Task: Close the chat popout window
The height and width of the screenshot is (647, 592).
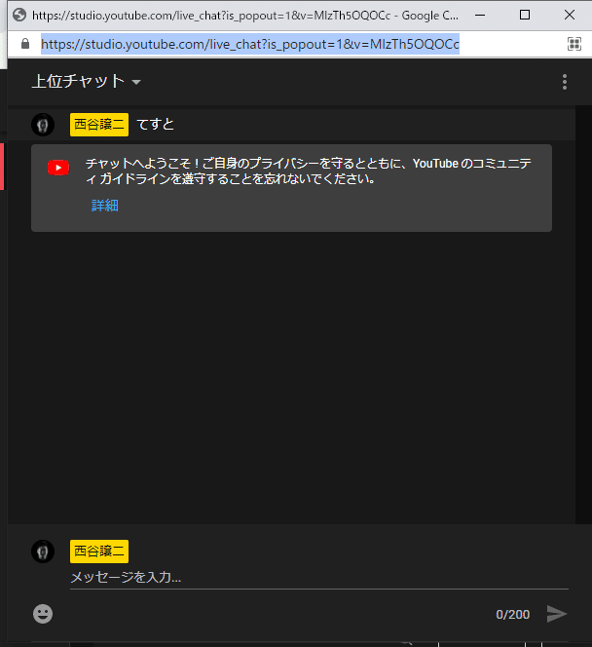Action: tap(570, 15)
